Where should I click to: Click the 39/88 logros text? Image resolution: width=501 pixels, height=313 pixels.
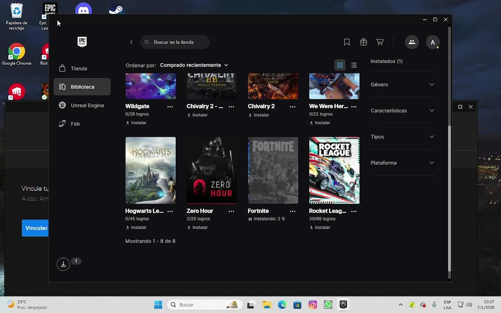tap(322, 219)
